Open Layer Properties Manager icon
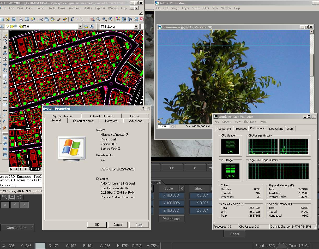Viewport: 319px width, 249px height. click(2, 27)
